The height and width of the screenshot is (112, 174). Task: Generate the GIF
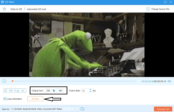tap(163, 109)
